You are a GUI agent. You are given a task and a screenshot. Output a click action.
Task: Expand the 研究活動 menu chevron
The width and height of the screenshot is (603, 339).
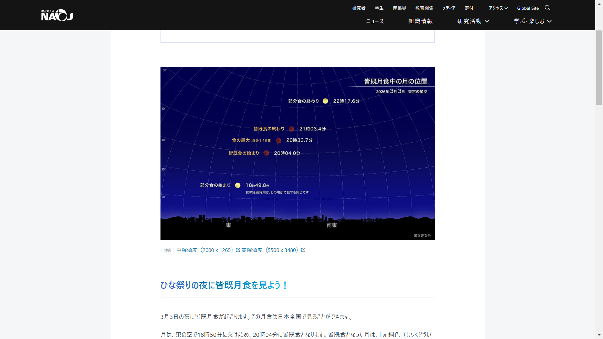[487, 21]
